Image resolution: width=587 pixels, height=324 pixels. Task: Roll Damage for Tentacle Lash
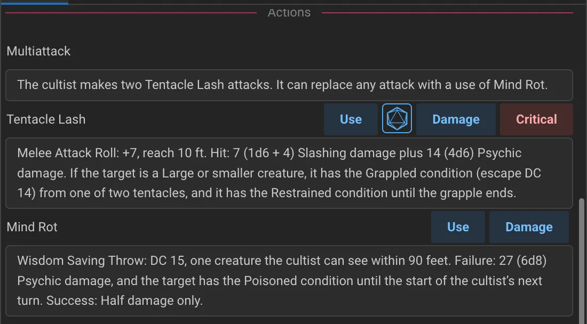click(x=456, y=119)
